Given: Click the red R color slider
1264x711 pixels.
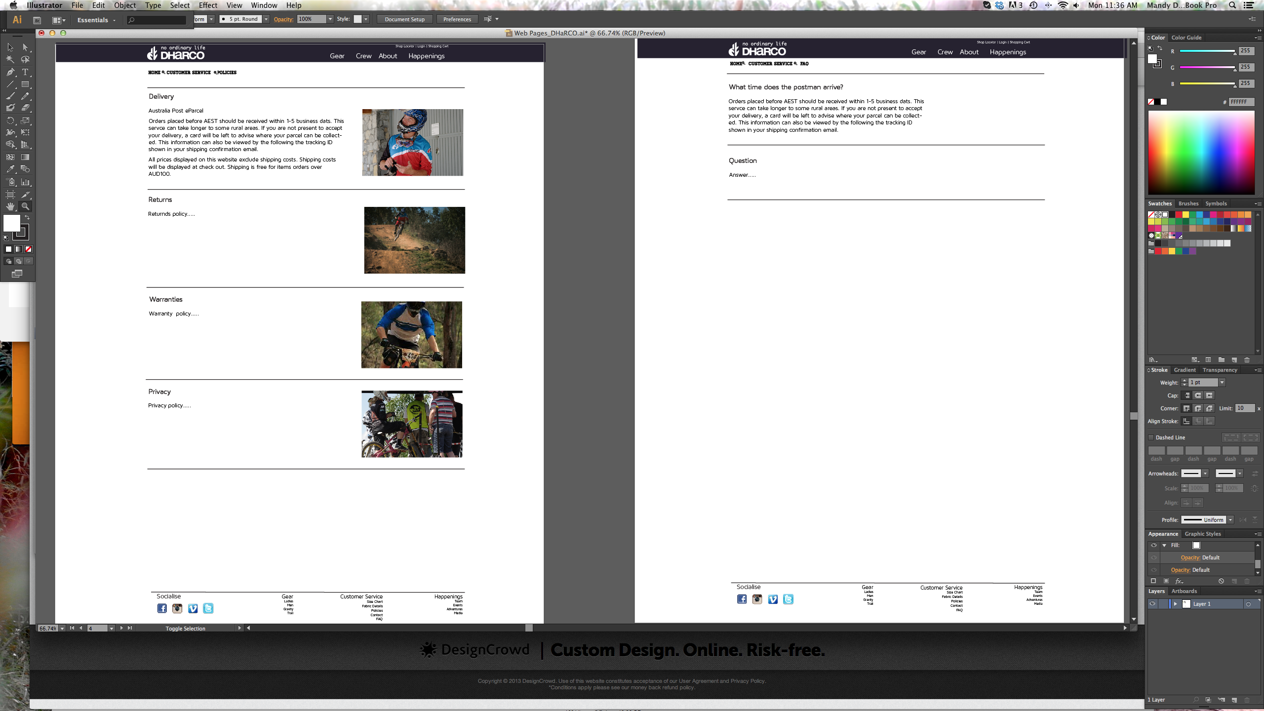Looking at the screenshot, I should 1207,51.
